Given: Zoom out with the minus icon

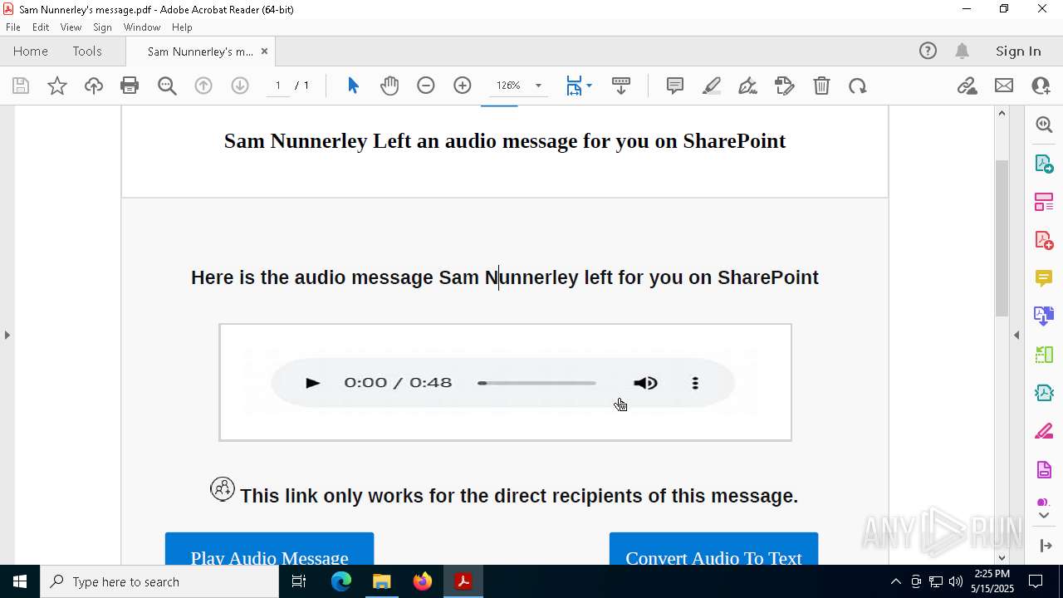Looking at the screenshot, I should (x=426, y=86).
